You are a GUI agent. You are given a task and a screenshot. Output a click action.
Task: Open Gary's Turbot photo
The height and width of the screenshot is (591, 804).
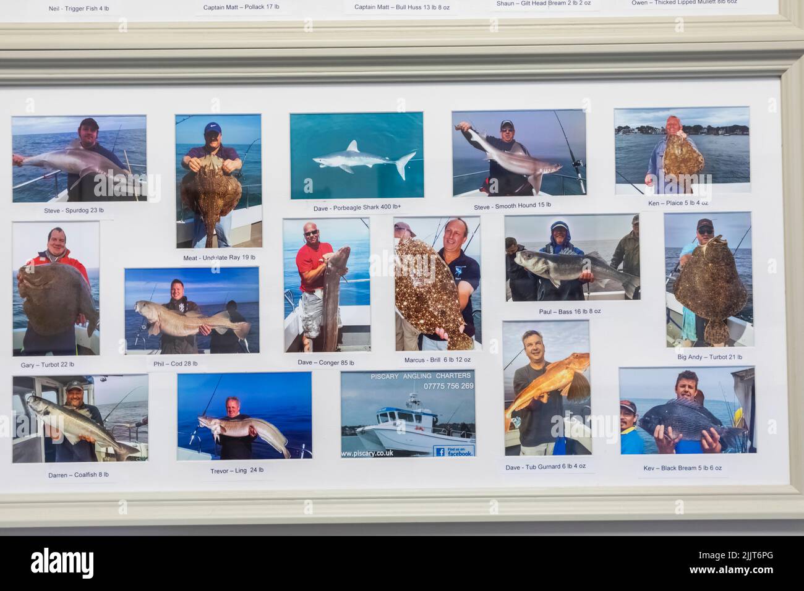pos(56,289)
